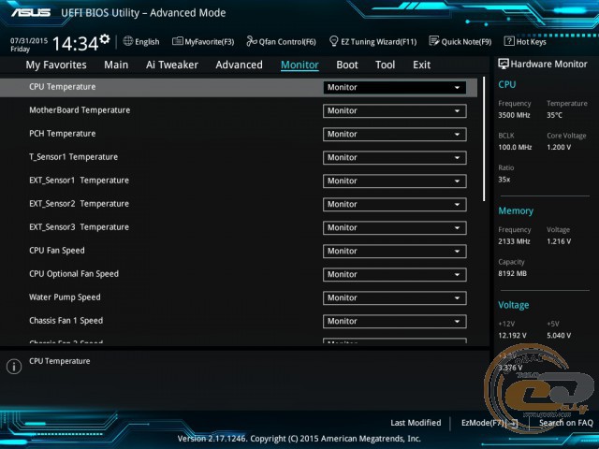Select the T_Sensor1 Temperature label
The height and width of the screenshot is (449, 599).
click(73, 157)
